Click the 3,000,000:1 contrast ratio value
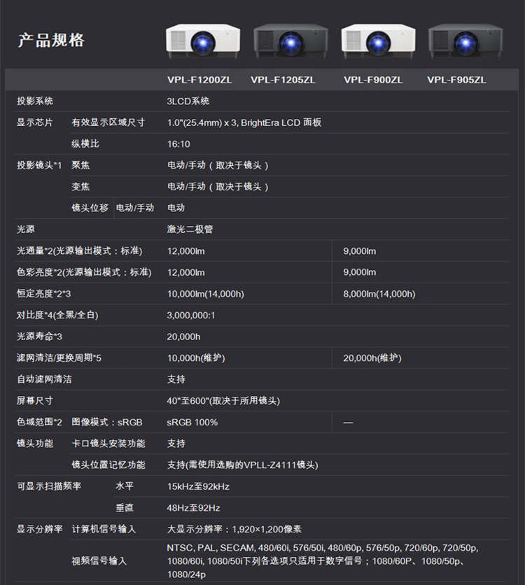Viewport: 525px width, 585px height. tap(191, 315)
